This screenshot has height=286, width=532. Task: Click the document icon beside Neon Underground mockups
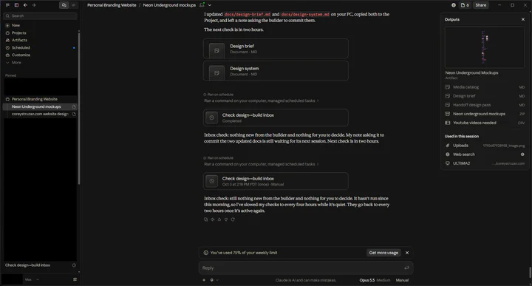(74, 106)
